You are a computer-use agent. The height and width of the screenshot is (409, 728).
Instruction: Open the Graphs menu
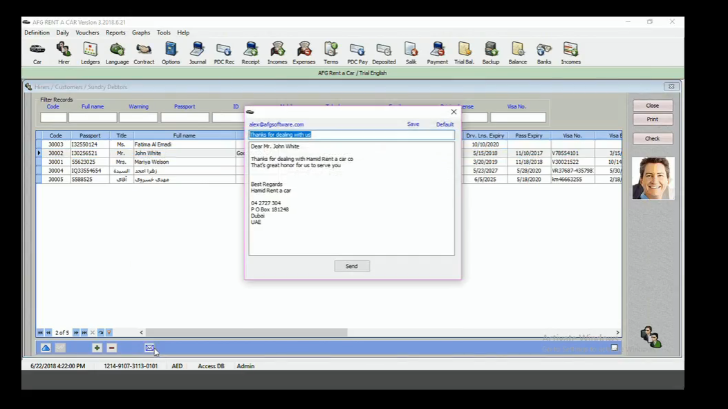click(140, 32)
